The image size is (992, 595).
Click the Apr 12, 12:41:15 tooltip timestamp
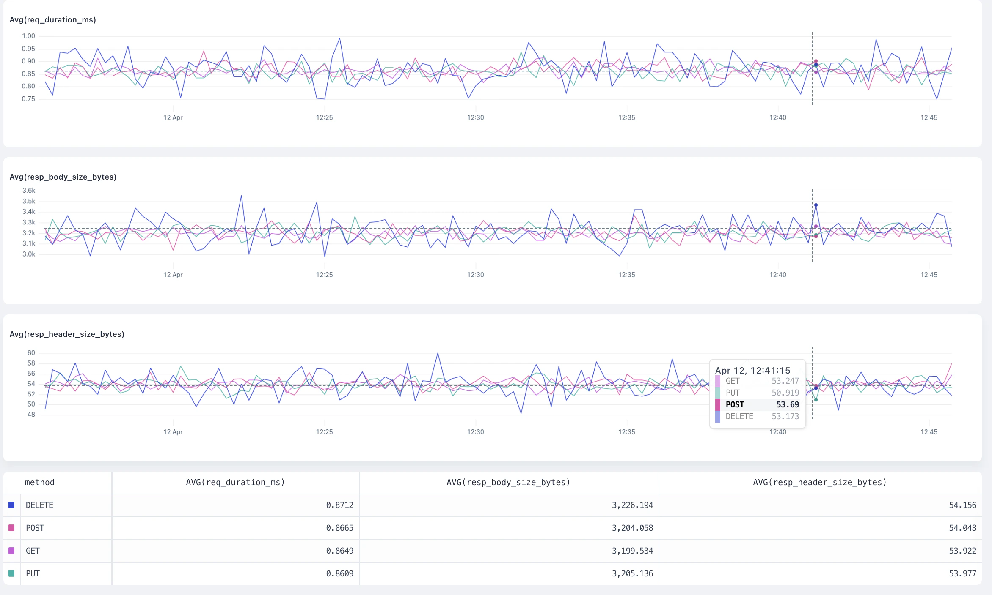click(x=752, y=370)
